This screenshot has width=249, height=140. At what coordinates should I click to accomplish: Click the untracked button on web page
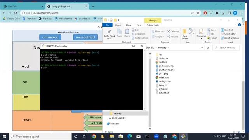point(50,37)
